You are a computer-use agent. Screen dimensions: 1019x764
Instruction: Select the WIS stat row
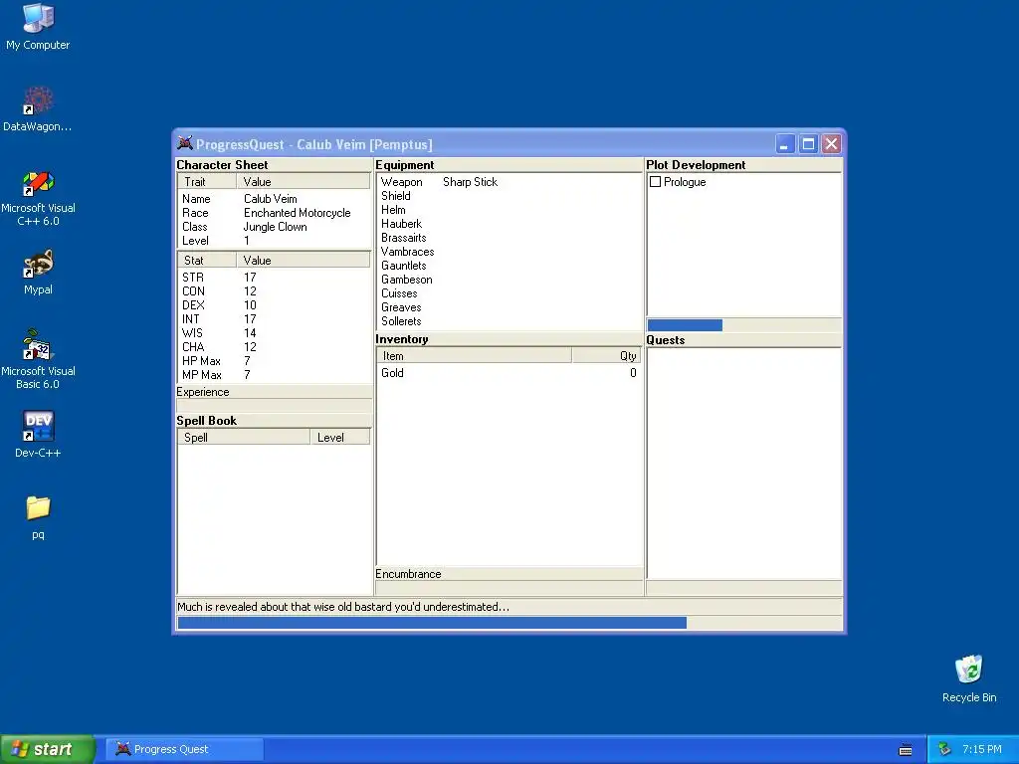click(274, 333)
